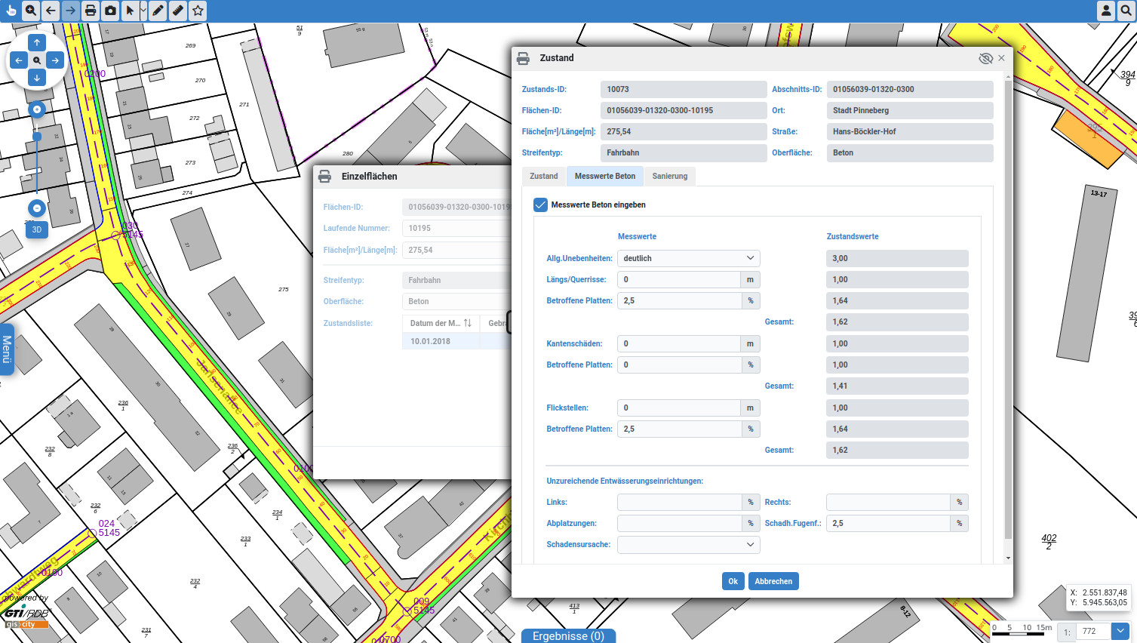This screenshot has width=1137, height=643.
Task: Click the map zoom slider handle
Action: 37,137
